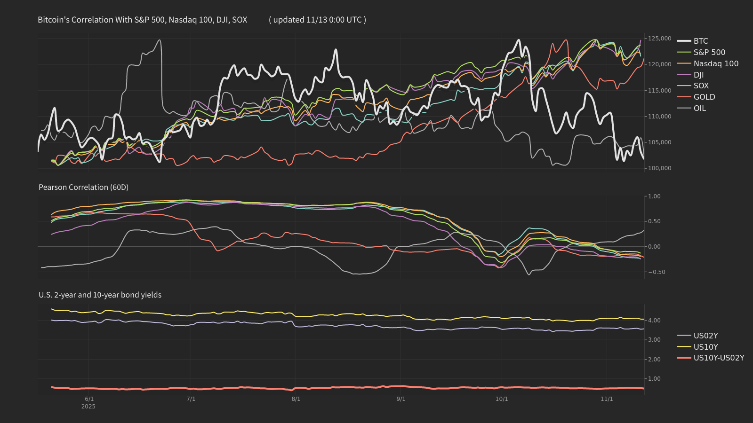Image resolution: width=753 pixels, height=423 pixels.
Task: Click the red US10Y-US02Y legend line swatch
Action: [x=684, y=358]
